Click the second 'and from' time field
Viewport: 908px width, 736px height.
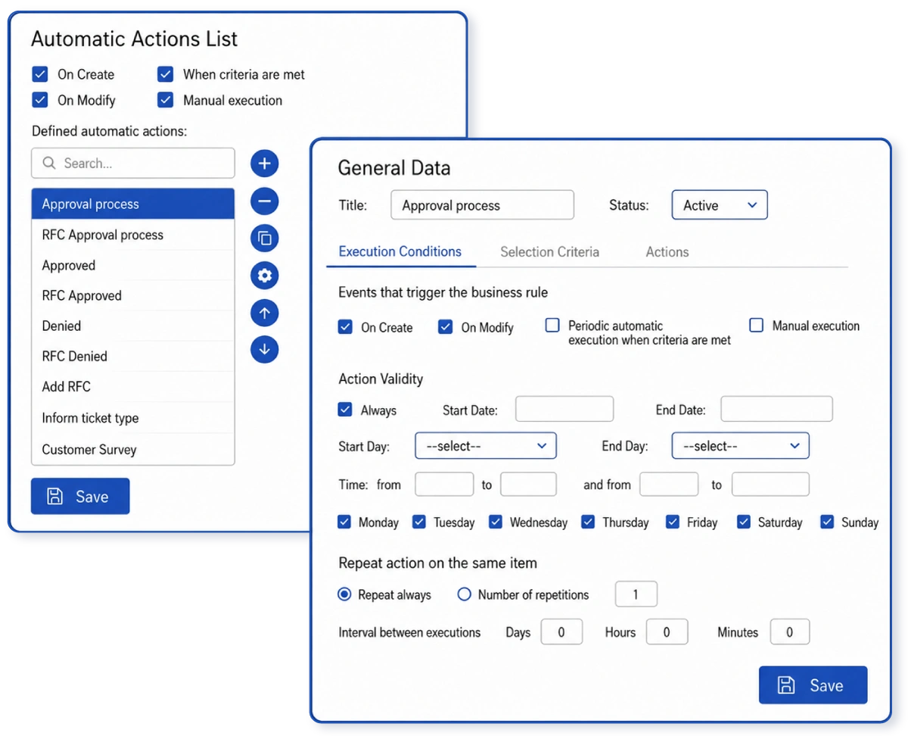(669, 485)
